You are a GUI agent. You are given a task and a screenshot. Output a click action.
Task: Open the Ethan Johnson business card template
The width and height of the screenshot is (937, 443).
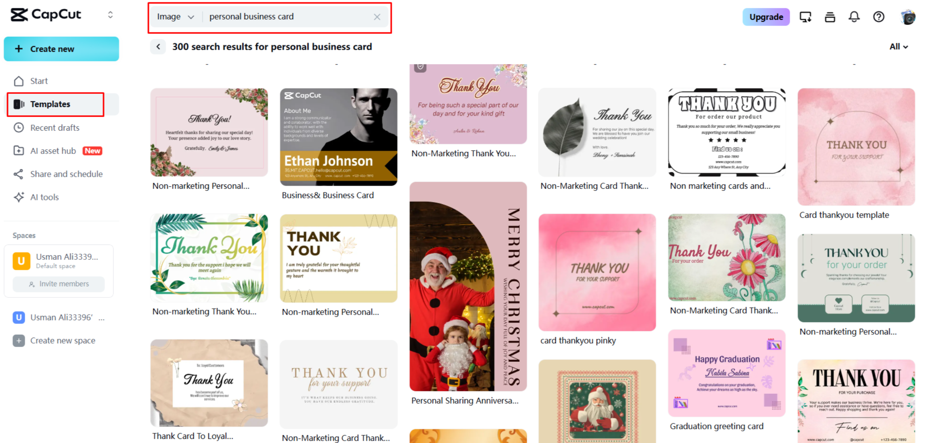[338, 137]
